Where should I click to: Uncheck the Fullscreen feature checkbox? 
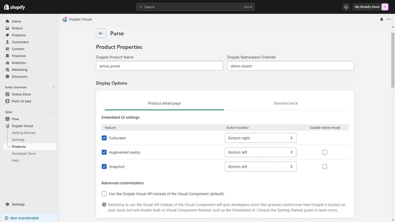click(104, 138)
